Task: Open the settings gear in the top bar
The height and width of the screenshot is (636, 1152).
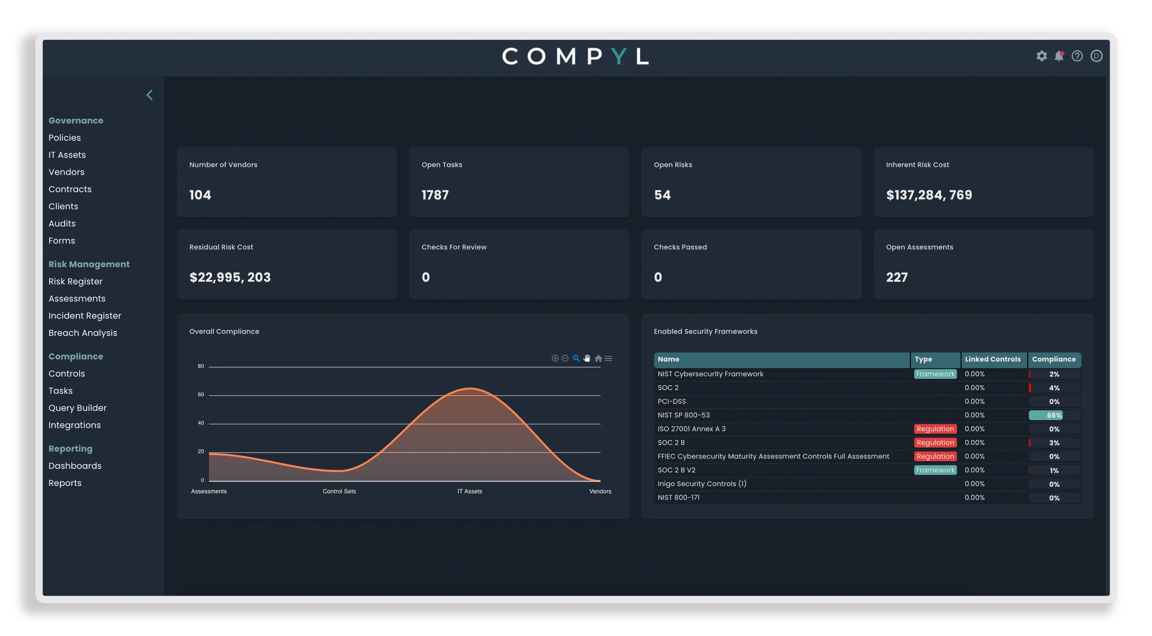Action: (x=1042, y=56)
